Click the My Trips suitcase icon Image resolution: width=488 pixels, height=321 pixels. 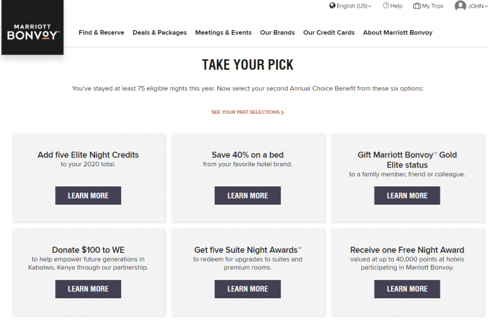tap(417, 6)
